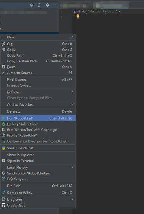Click the scissors icon for Cut
This screenshot has width=144, height=214.
(4, 44)
